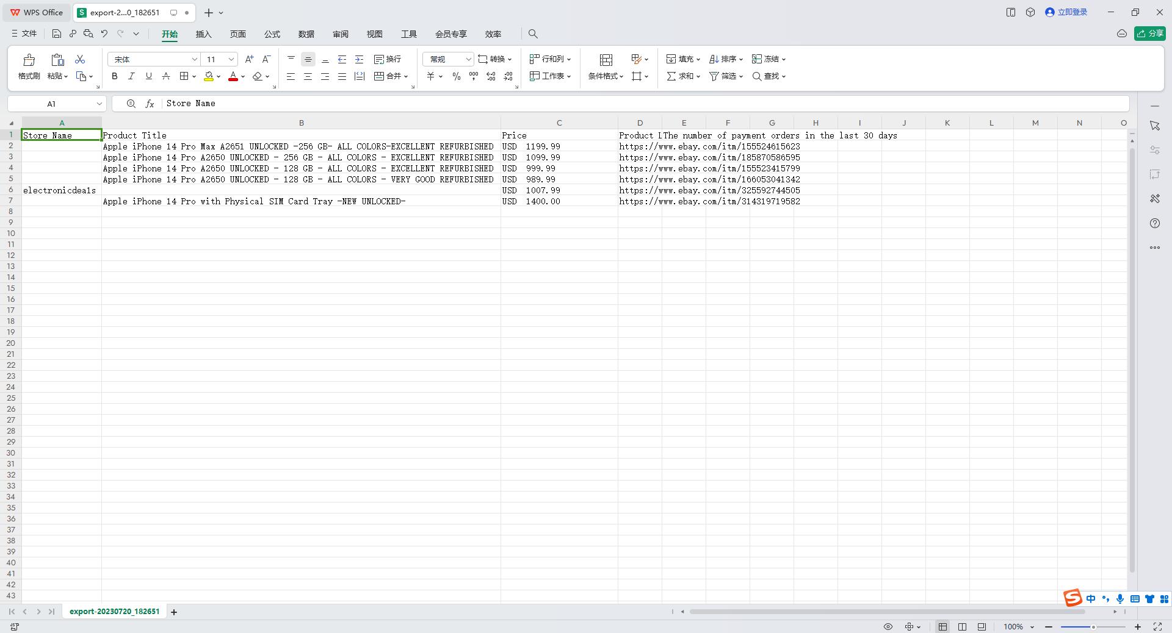
Task: Apply the yellow fill color
Action: coord(209,76)
